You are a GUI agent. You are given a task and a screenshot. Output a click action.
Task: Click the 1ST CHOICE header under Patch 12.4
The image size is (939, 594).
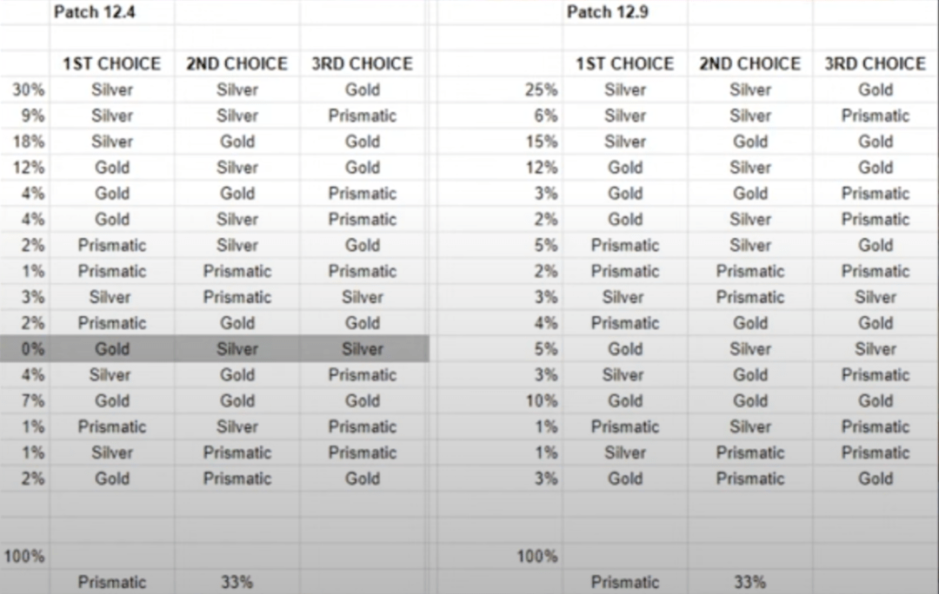[x=112, y=63]
